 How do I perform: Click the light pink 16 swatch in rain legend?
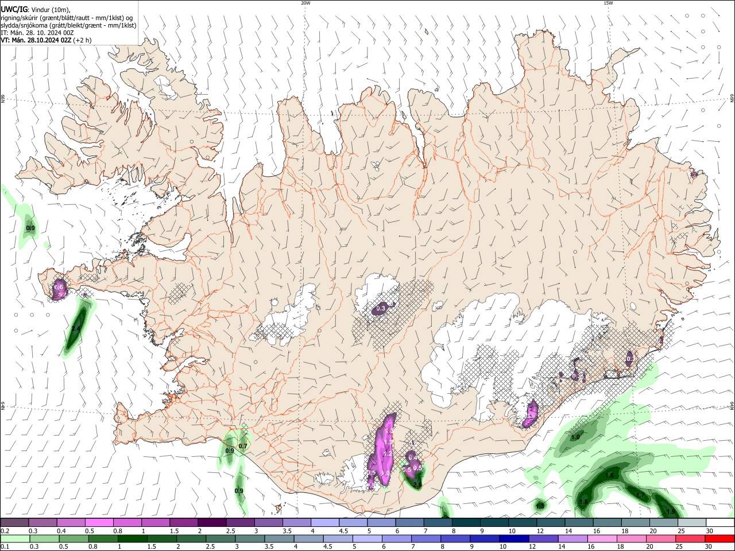pos(603,538)
